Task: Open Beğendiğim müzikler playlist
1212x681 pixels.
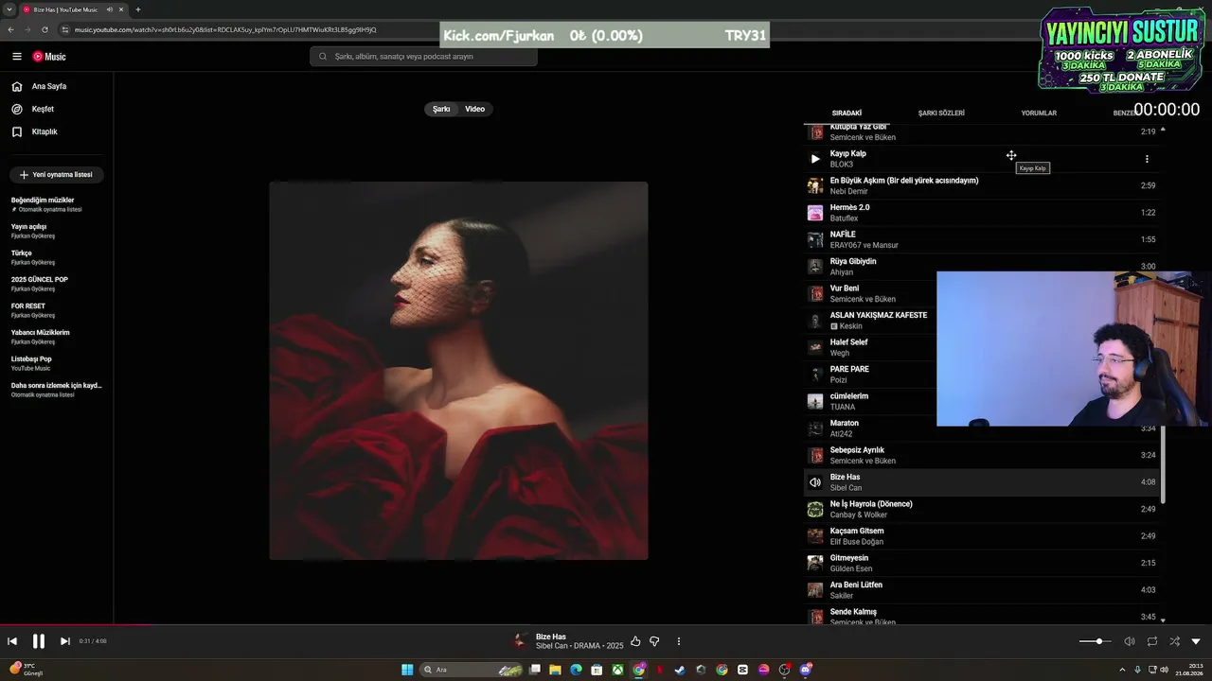Action: pyautogui.click(x=56, y=204)
